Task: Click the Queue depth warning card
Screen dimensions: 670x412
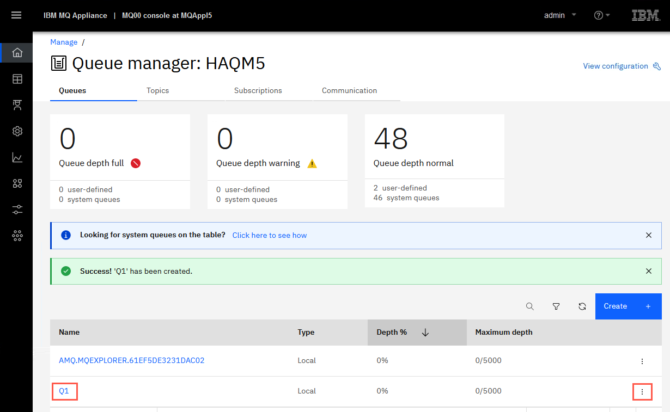Action: [277, 162]
